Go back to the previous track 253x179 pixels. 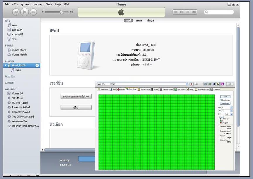(x=16, y=12)
